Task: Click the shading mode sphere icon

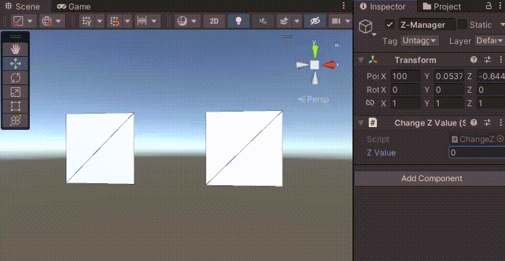Action: 182,21
